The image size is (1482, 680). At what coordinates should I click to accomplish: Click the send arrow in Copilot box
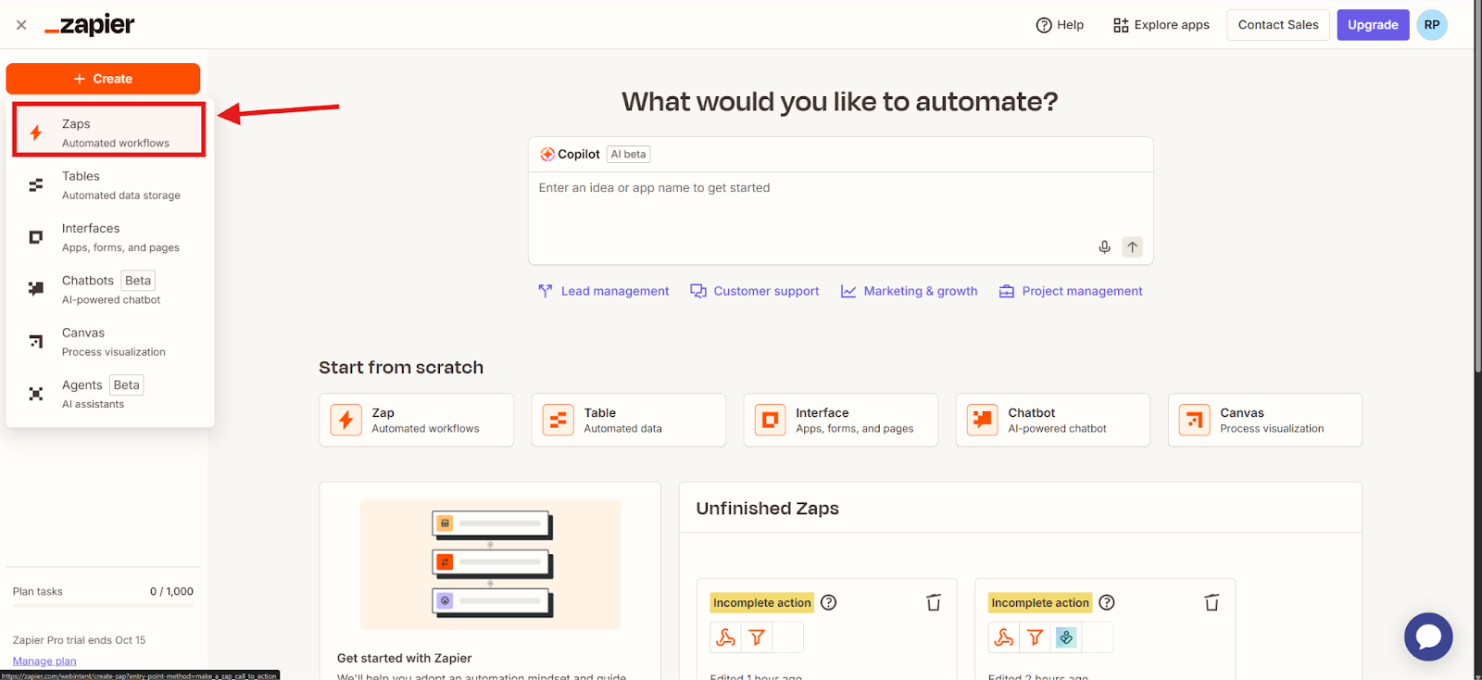coord(1132,247)
